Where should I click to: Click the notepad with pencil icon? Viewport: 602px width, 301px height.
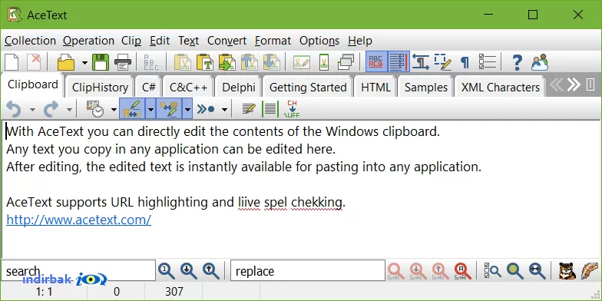tap(249, 110)
